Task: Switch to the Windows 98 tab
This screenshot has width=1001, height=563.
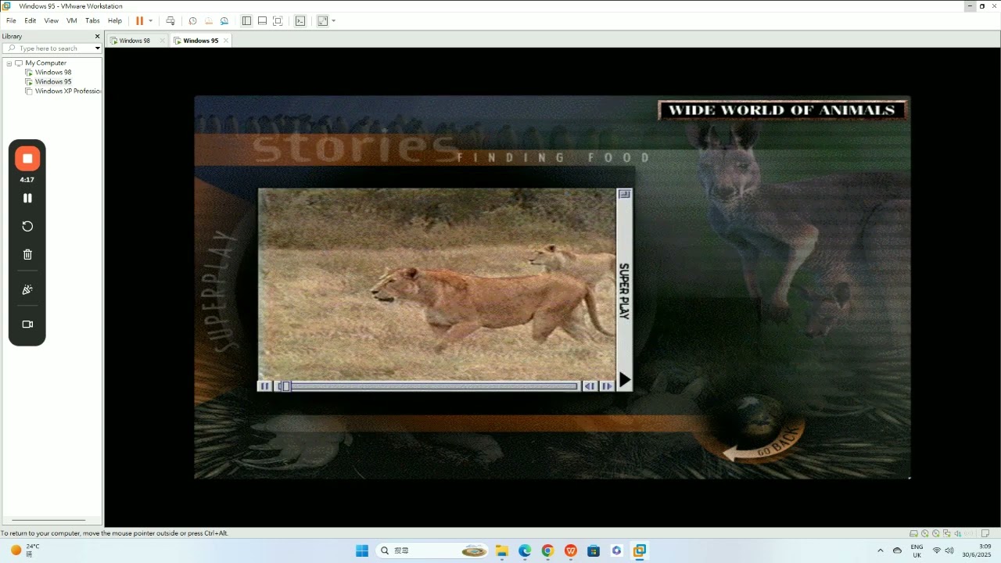Action: [x=134, y=41]
